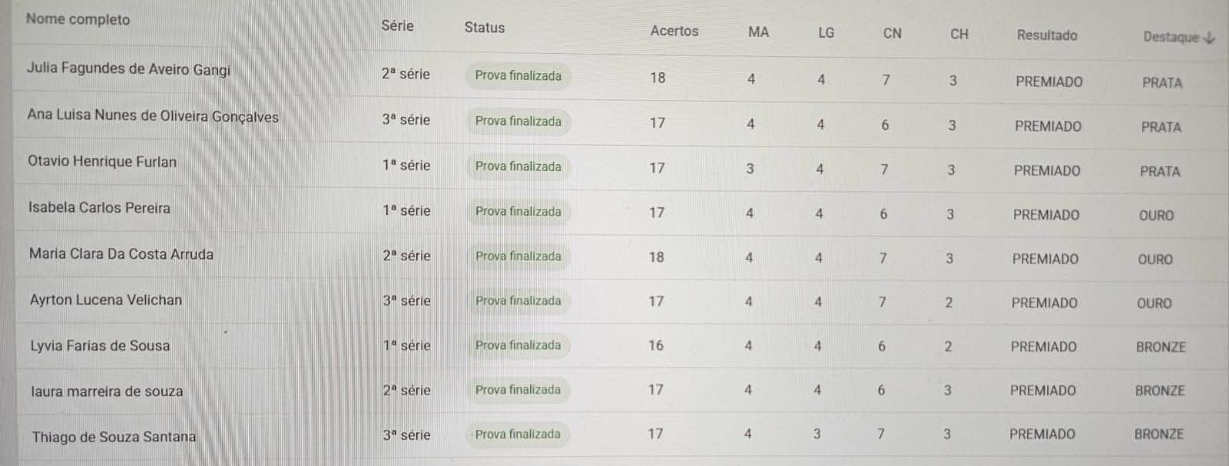Click the Status column header
The image size is (1229, 466).
(484, 28)
